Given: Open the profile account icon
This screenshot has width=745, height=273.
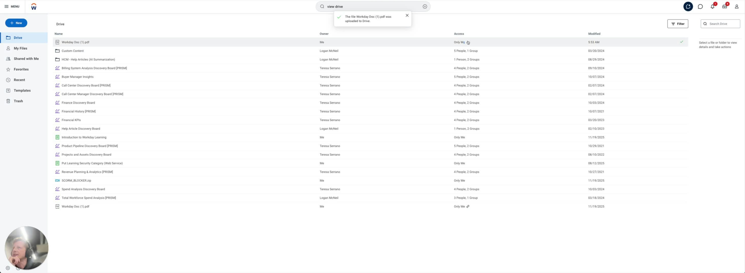Looking at the screenshot, I should pyautogui.click(x=737, y=6).
